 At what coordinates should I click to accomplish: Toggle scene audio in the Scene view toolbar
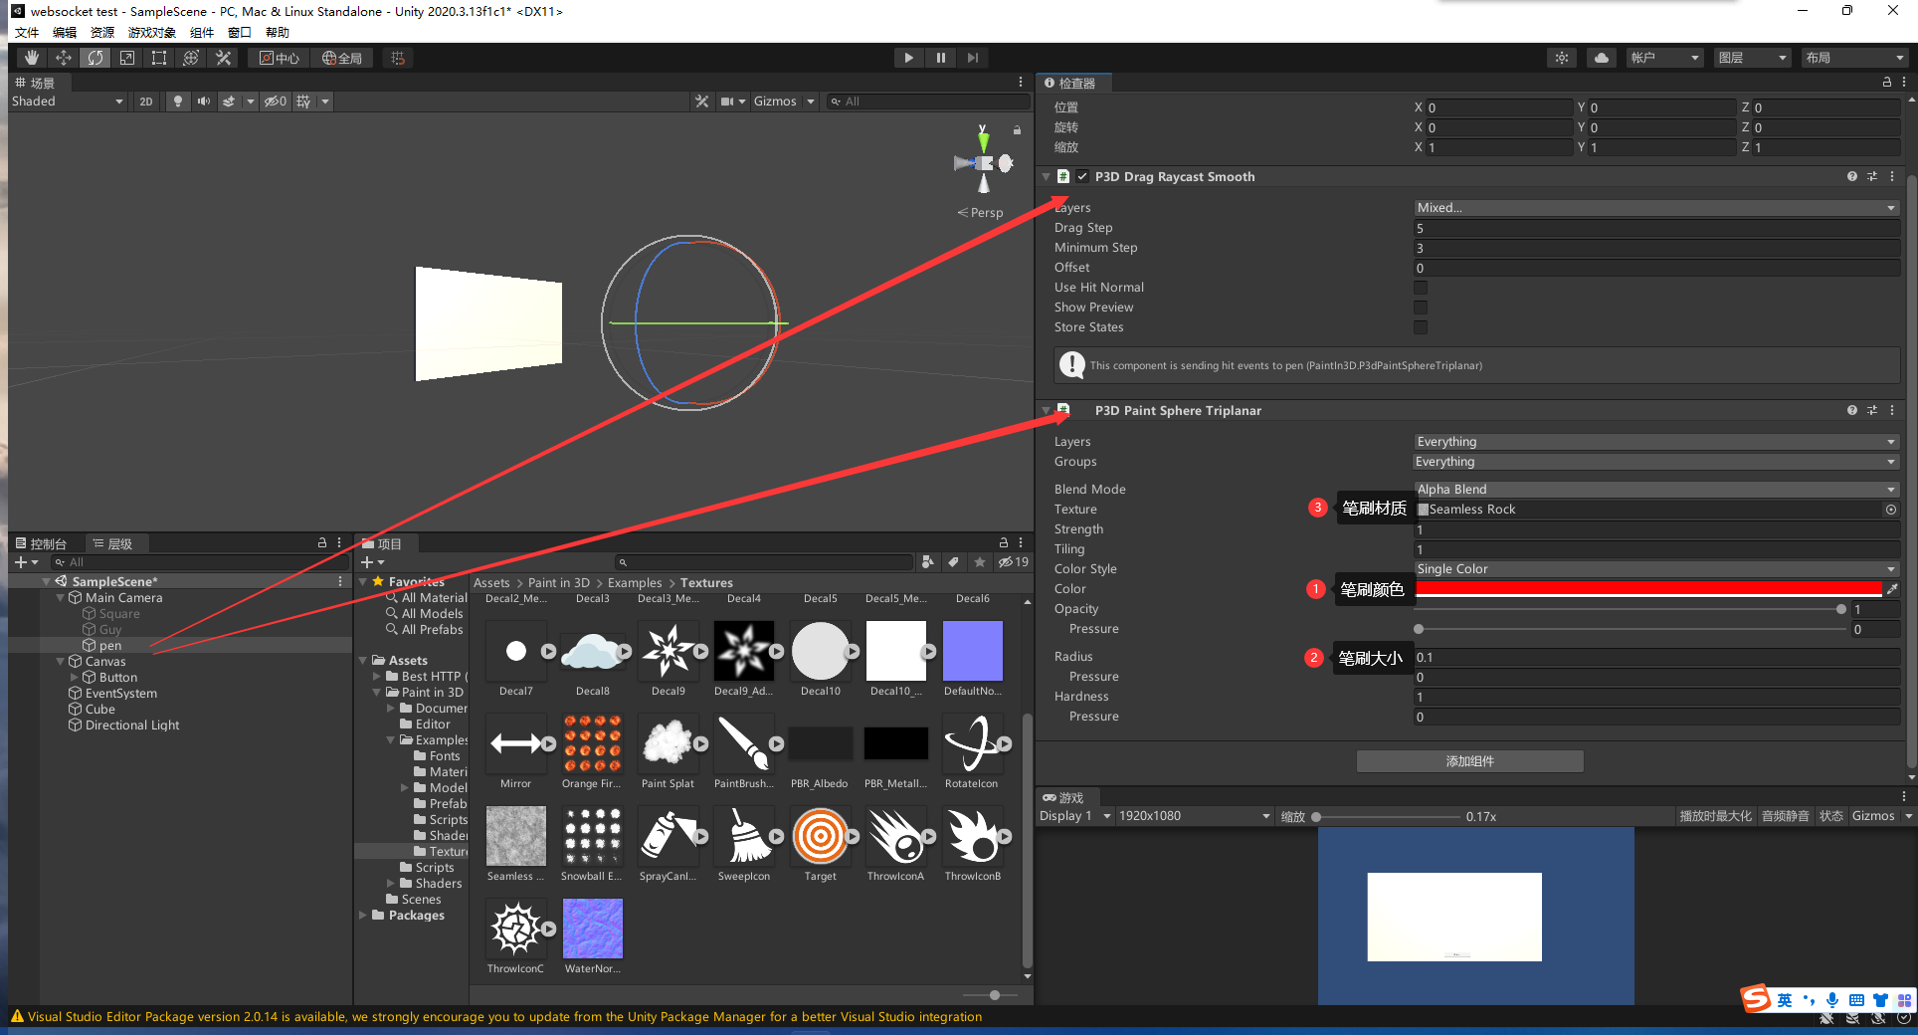(x=205, y=101)
